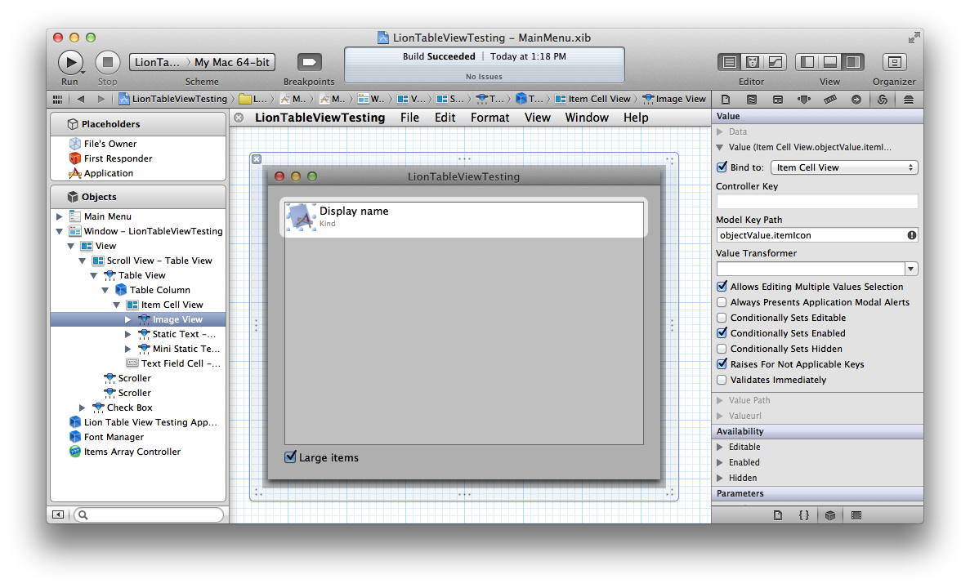Select Item Cell View in the jump bar

[592, 99]
